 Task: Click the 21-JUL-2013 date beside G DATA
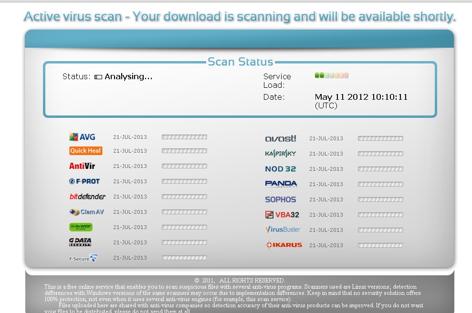(x=130, y=242)
